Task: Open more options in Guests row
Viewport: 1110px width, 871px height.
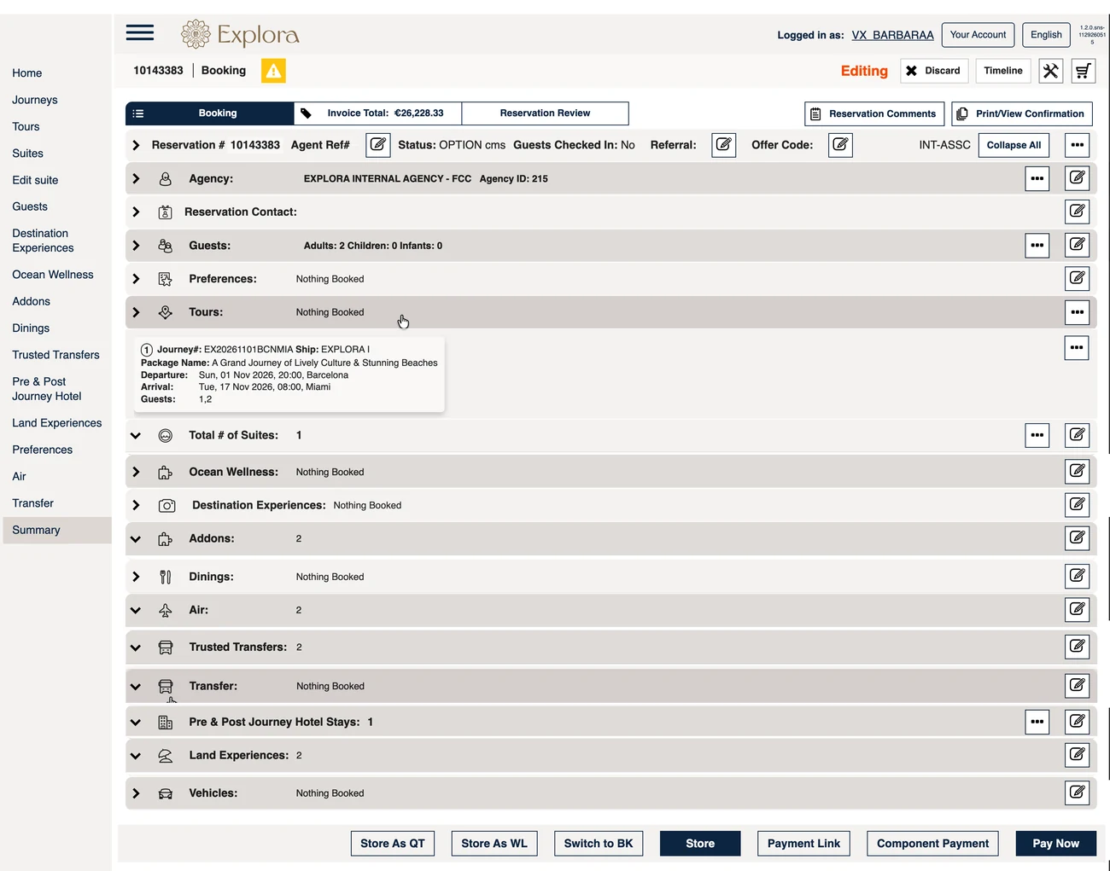Action: (x=1037, y=246)
